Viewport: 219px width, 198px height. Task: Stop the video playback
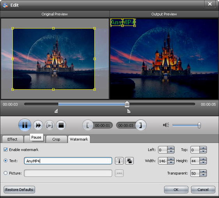point(61,125)
